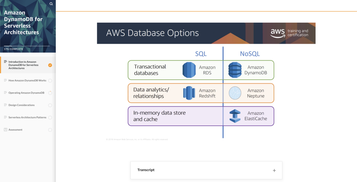This screenshot has height=182, width=357.
Task: Open the Design Considerations lesson
Action: pyautogui.click(x=21, y=105)
